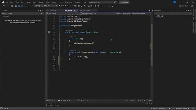Image resolution: width=196 pixels, height=110 pixels.
Task: Collapse the Form1() constructor code block
Action: pyautogui.click(x=60, y=39)
